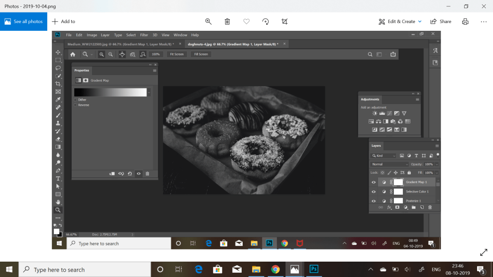Expand the Edit & Create dropdown

(420, 22)
